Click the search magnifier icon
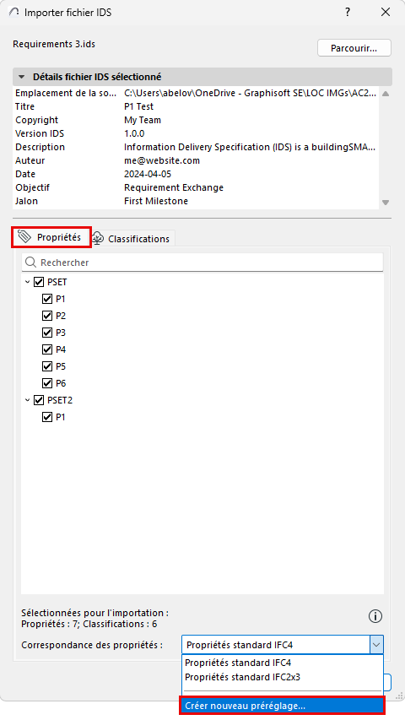Viewport: 405px width, 720px height. tap(30, 263)
